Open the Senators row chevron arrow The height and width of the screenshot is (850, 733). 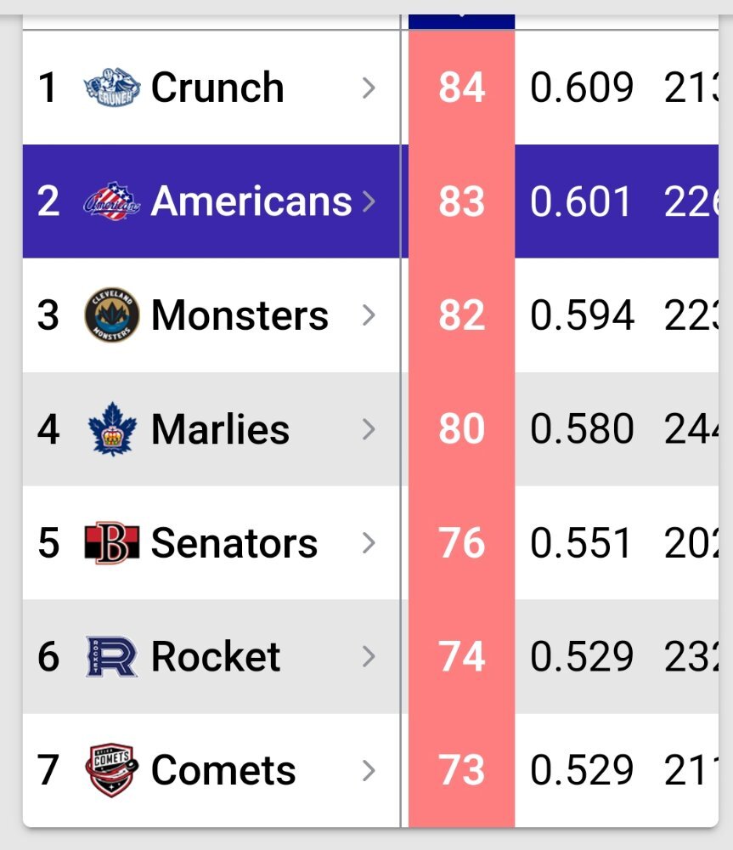pyautogui.click(x=369, y=543)
